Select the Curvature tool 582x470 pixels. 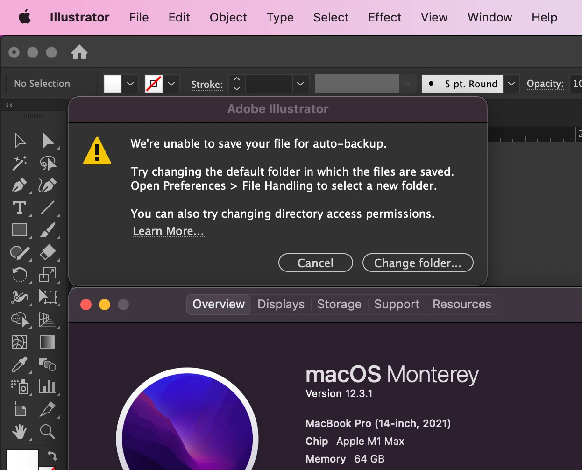[x=48, y=185]
